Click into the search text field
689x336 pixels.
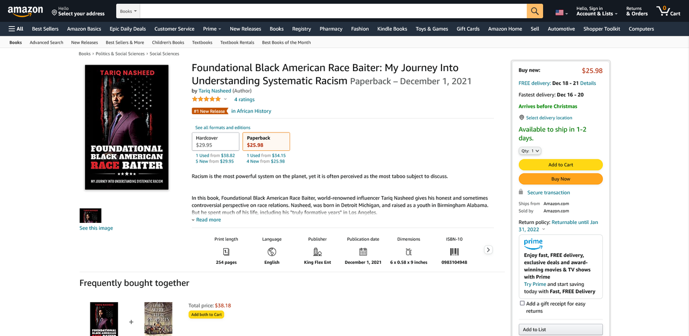pyautogui.click(x=334, y=11)
